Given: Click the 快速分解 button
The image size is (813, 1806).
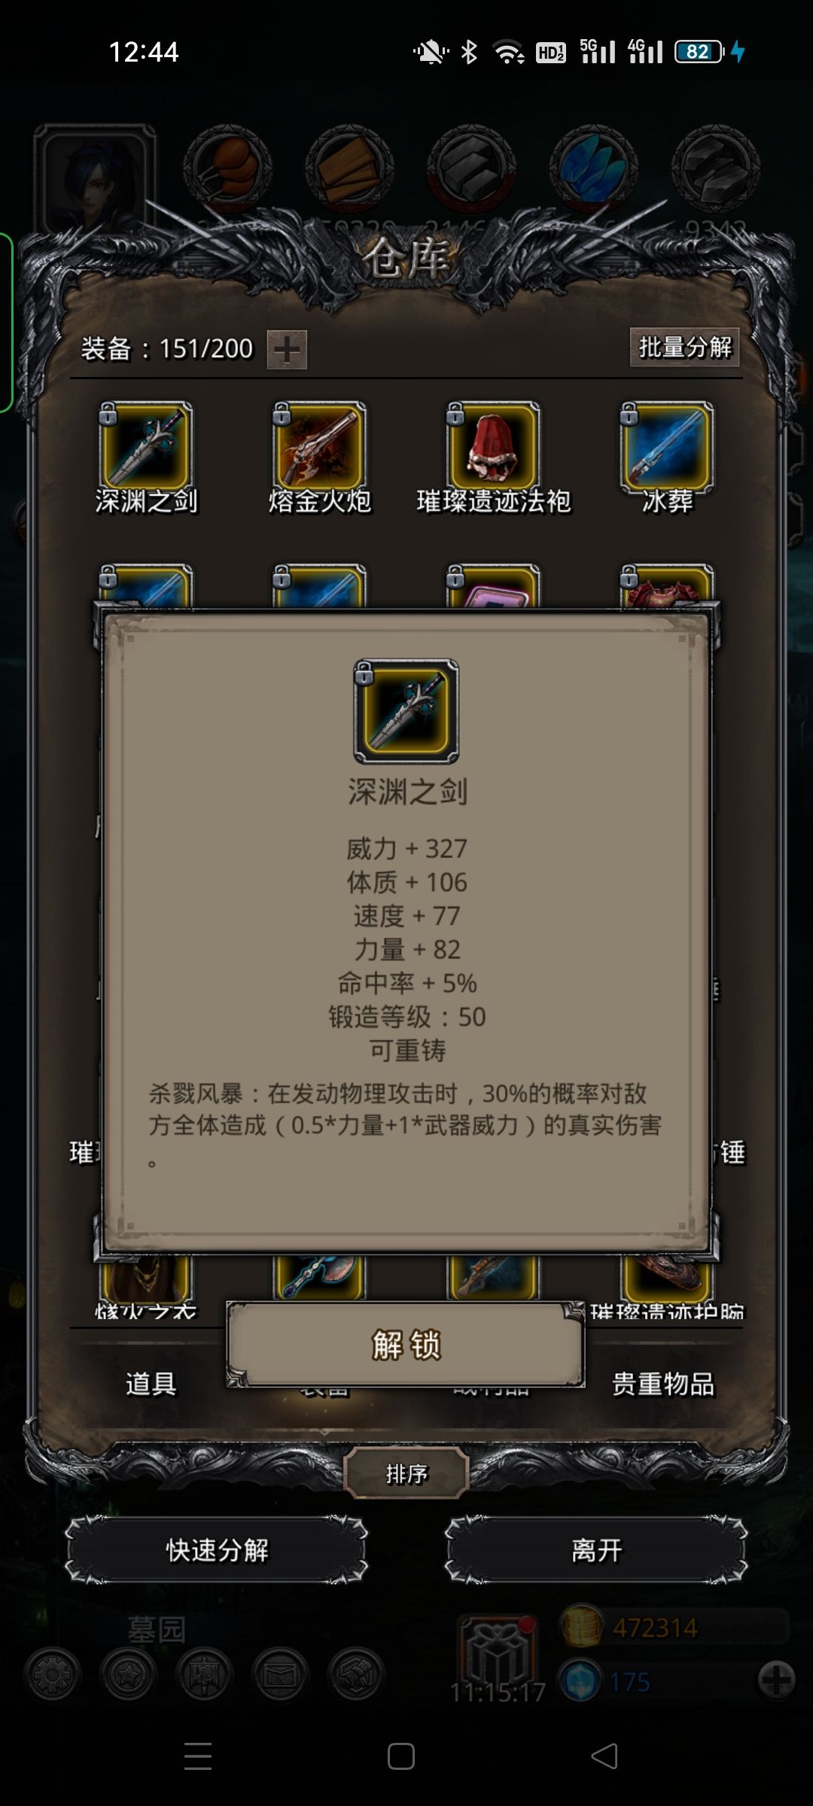Looking at the screenshot, I should coord(217,1549).
